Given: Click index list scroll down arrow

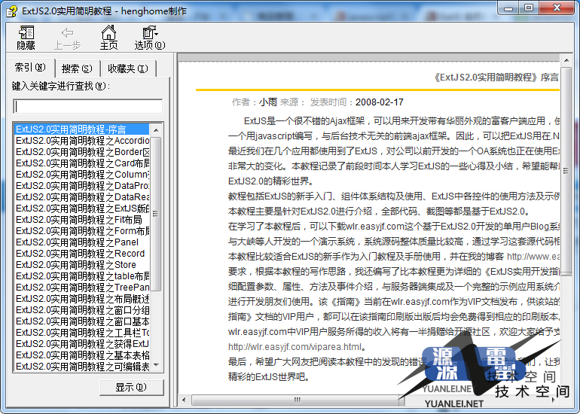Looking at the screenshot, I should tap(156, 365).
